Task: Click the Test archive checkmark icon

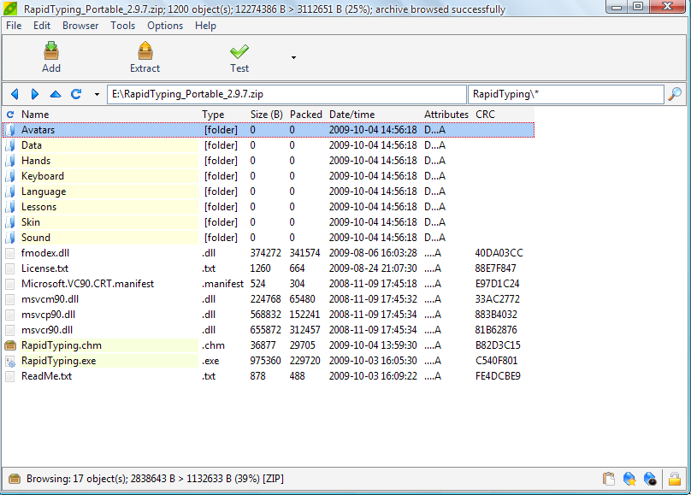Action: tap(239, 51)
